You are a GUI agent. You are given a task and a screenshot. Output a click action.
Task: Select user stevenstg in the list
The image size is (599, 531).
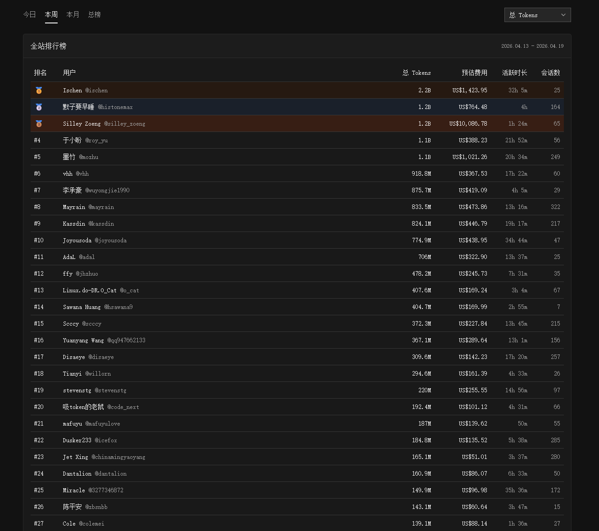pyautogui.click(x=95, y=390)
